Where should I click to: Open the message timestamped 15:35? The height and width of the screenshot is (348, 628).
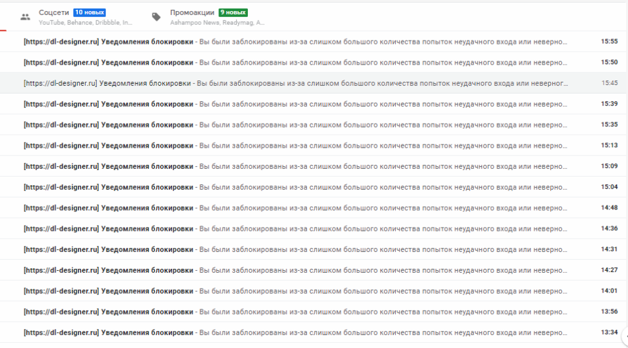click(294, 124)
